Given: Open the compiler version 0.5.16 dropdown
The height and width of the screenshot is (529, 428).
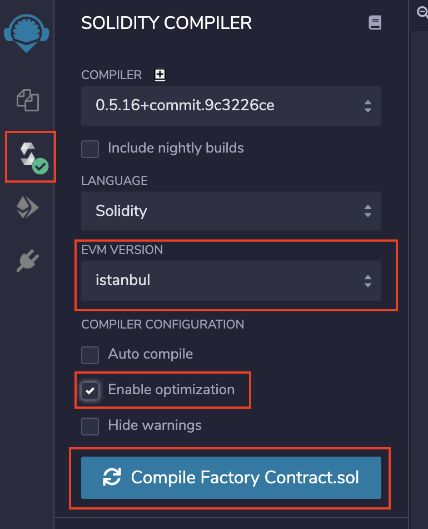Looking at the screenshot, I should 231,105.
